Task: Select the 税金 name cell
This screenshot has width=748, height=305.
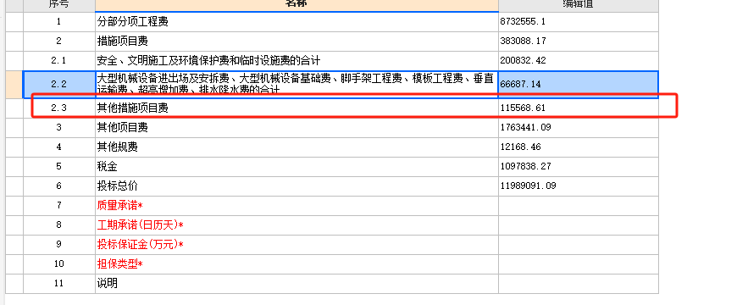Action: click(296, 167)
